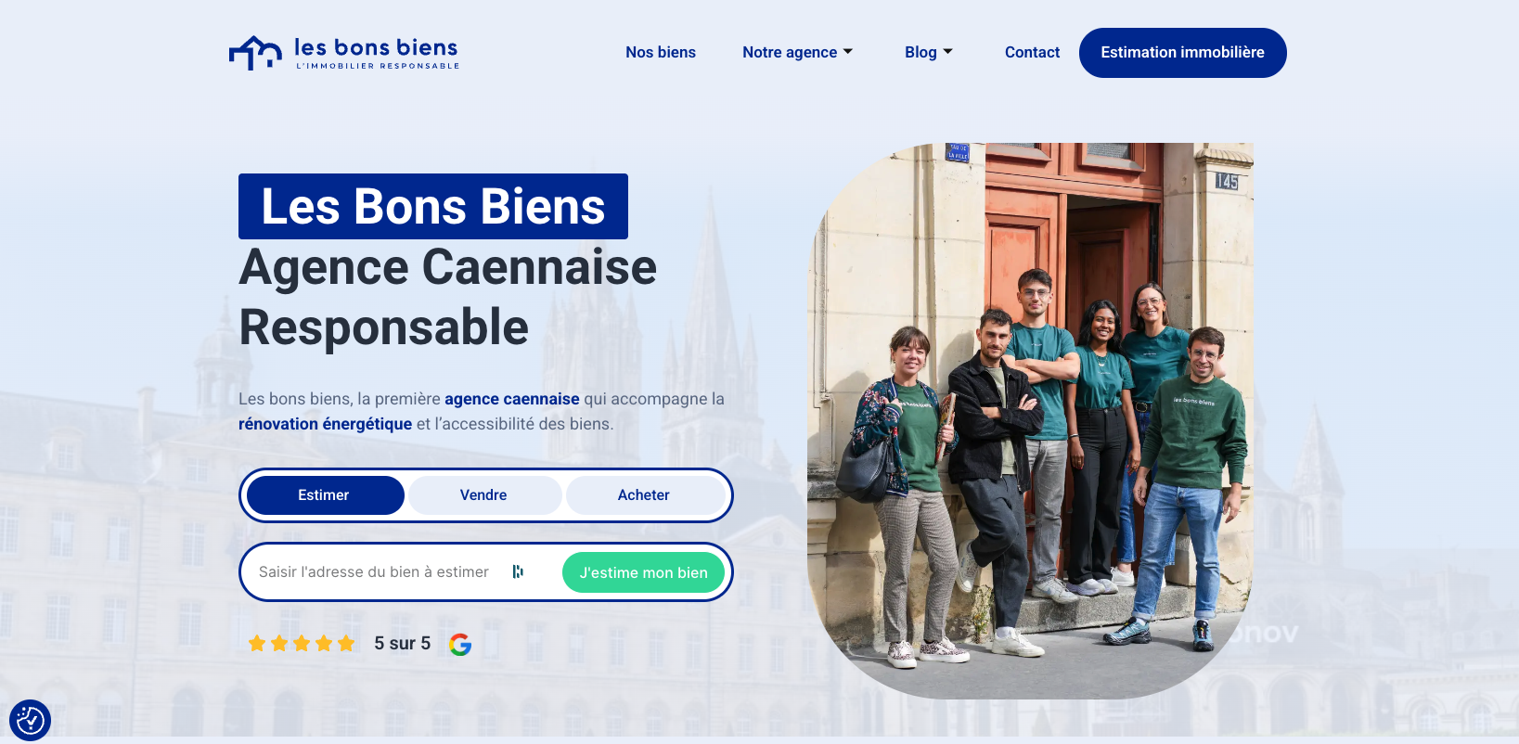
Task: Follow the rénovation énergétique link
Action: coord(325,424)
